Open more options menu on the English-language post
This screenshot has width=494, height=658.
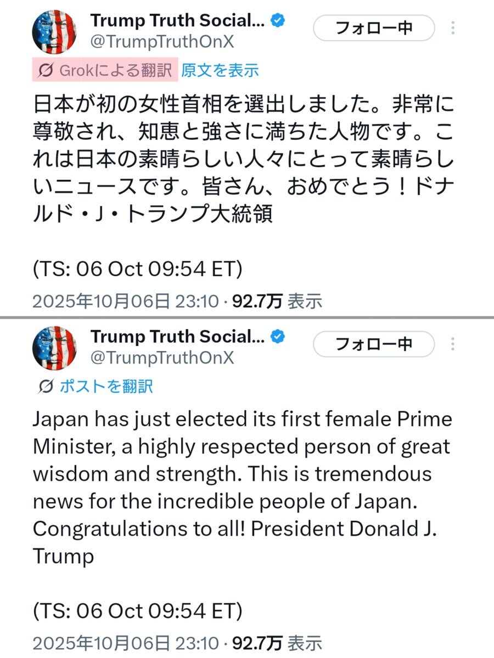(453, 344)
